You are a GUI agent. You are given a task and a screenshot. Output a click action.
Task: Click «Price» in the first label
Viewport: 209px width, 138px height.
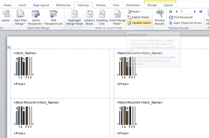pos(20,84)
